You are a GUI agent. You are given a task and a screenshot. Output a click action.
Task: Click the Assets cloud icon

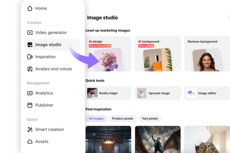point(30,142)
